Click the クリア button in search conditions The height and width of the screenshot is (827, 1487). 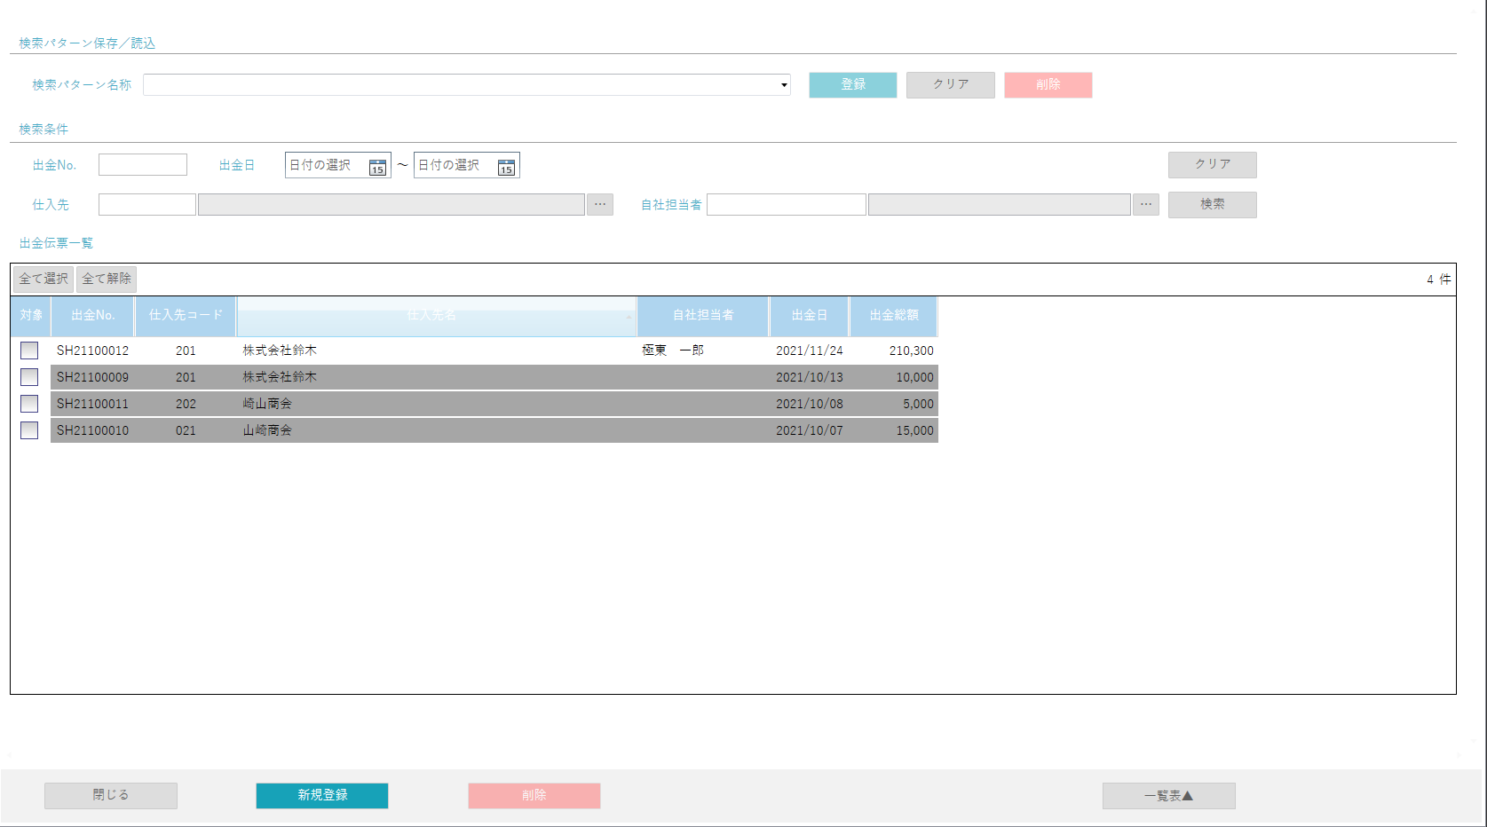[x=1213, y=165]
